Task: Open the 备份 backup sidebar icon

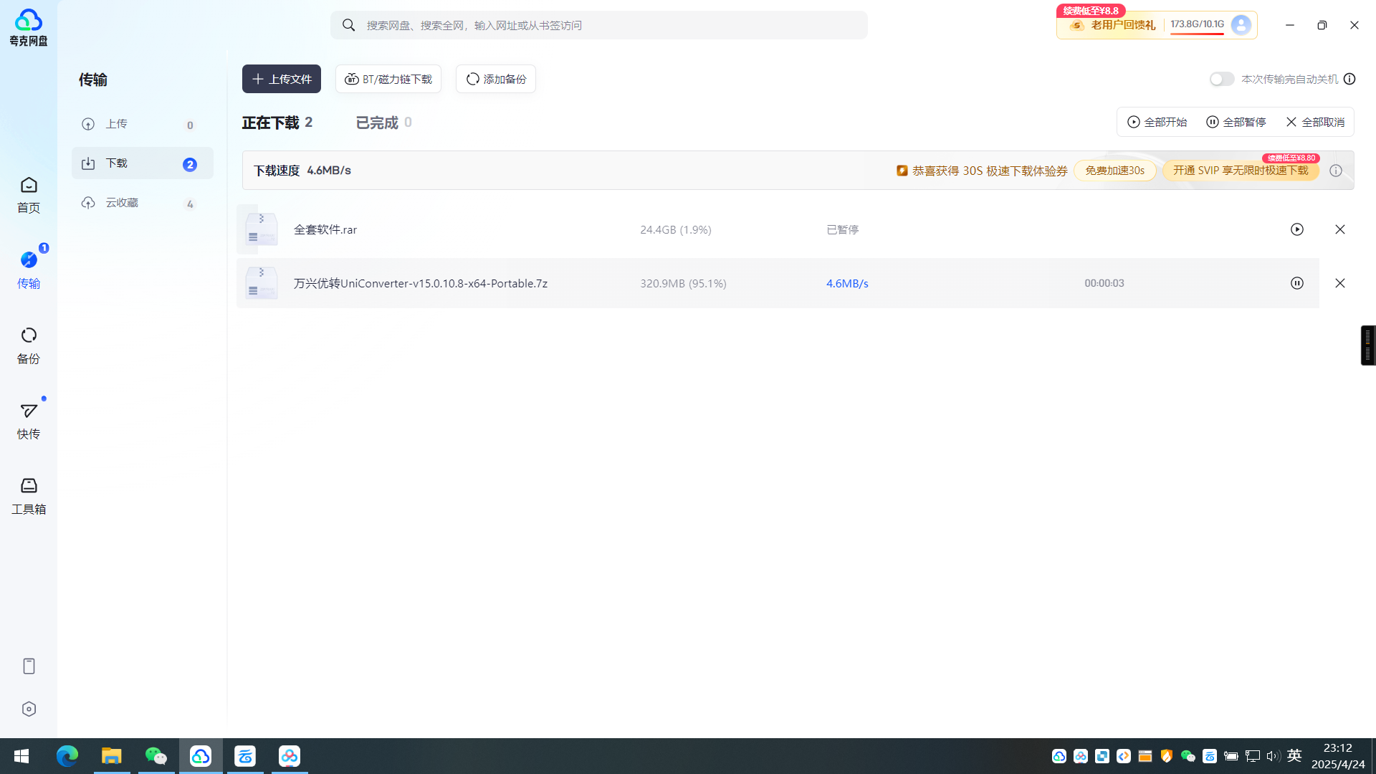Action: click(29, 345)
